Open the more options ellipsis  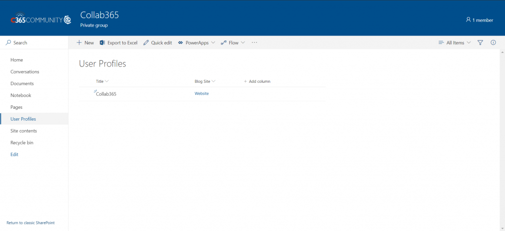[254, 42]
